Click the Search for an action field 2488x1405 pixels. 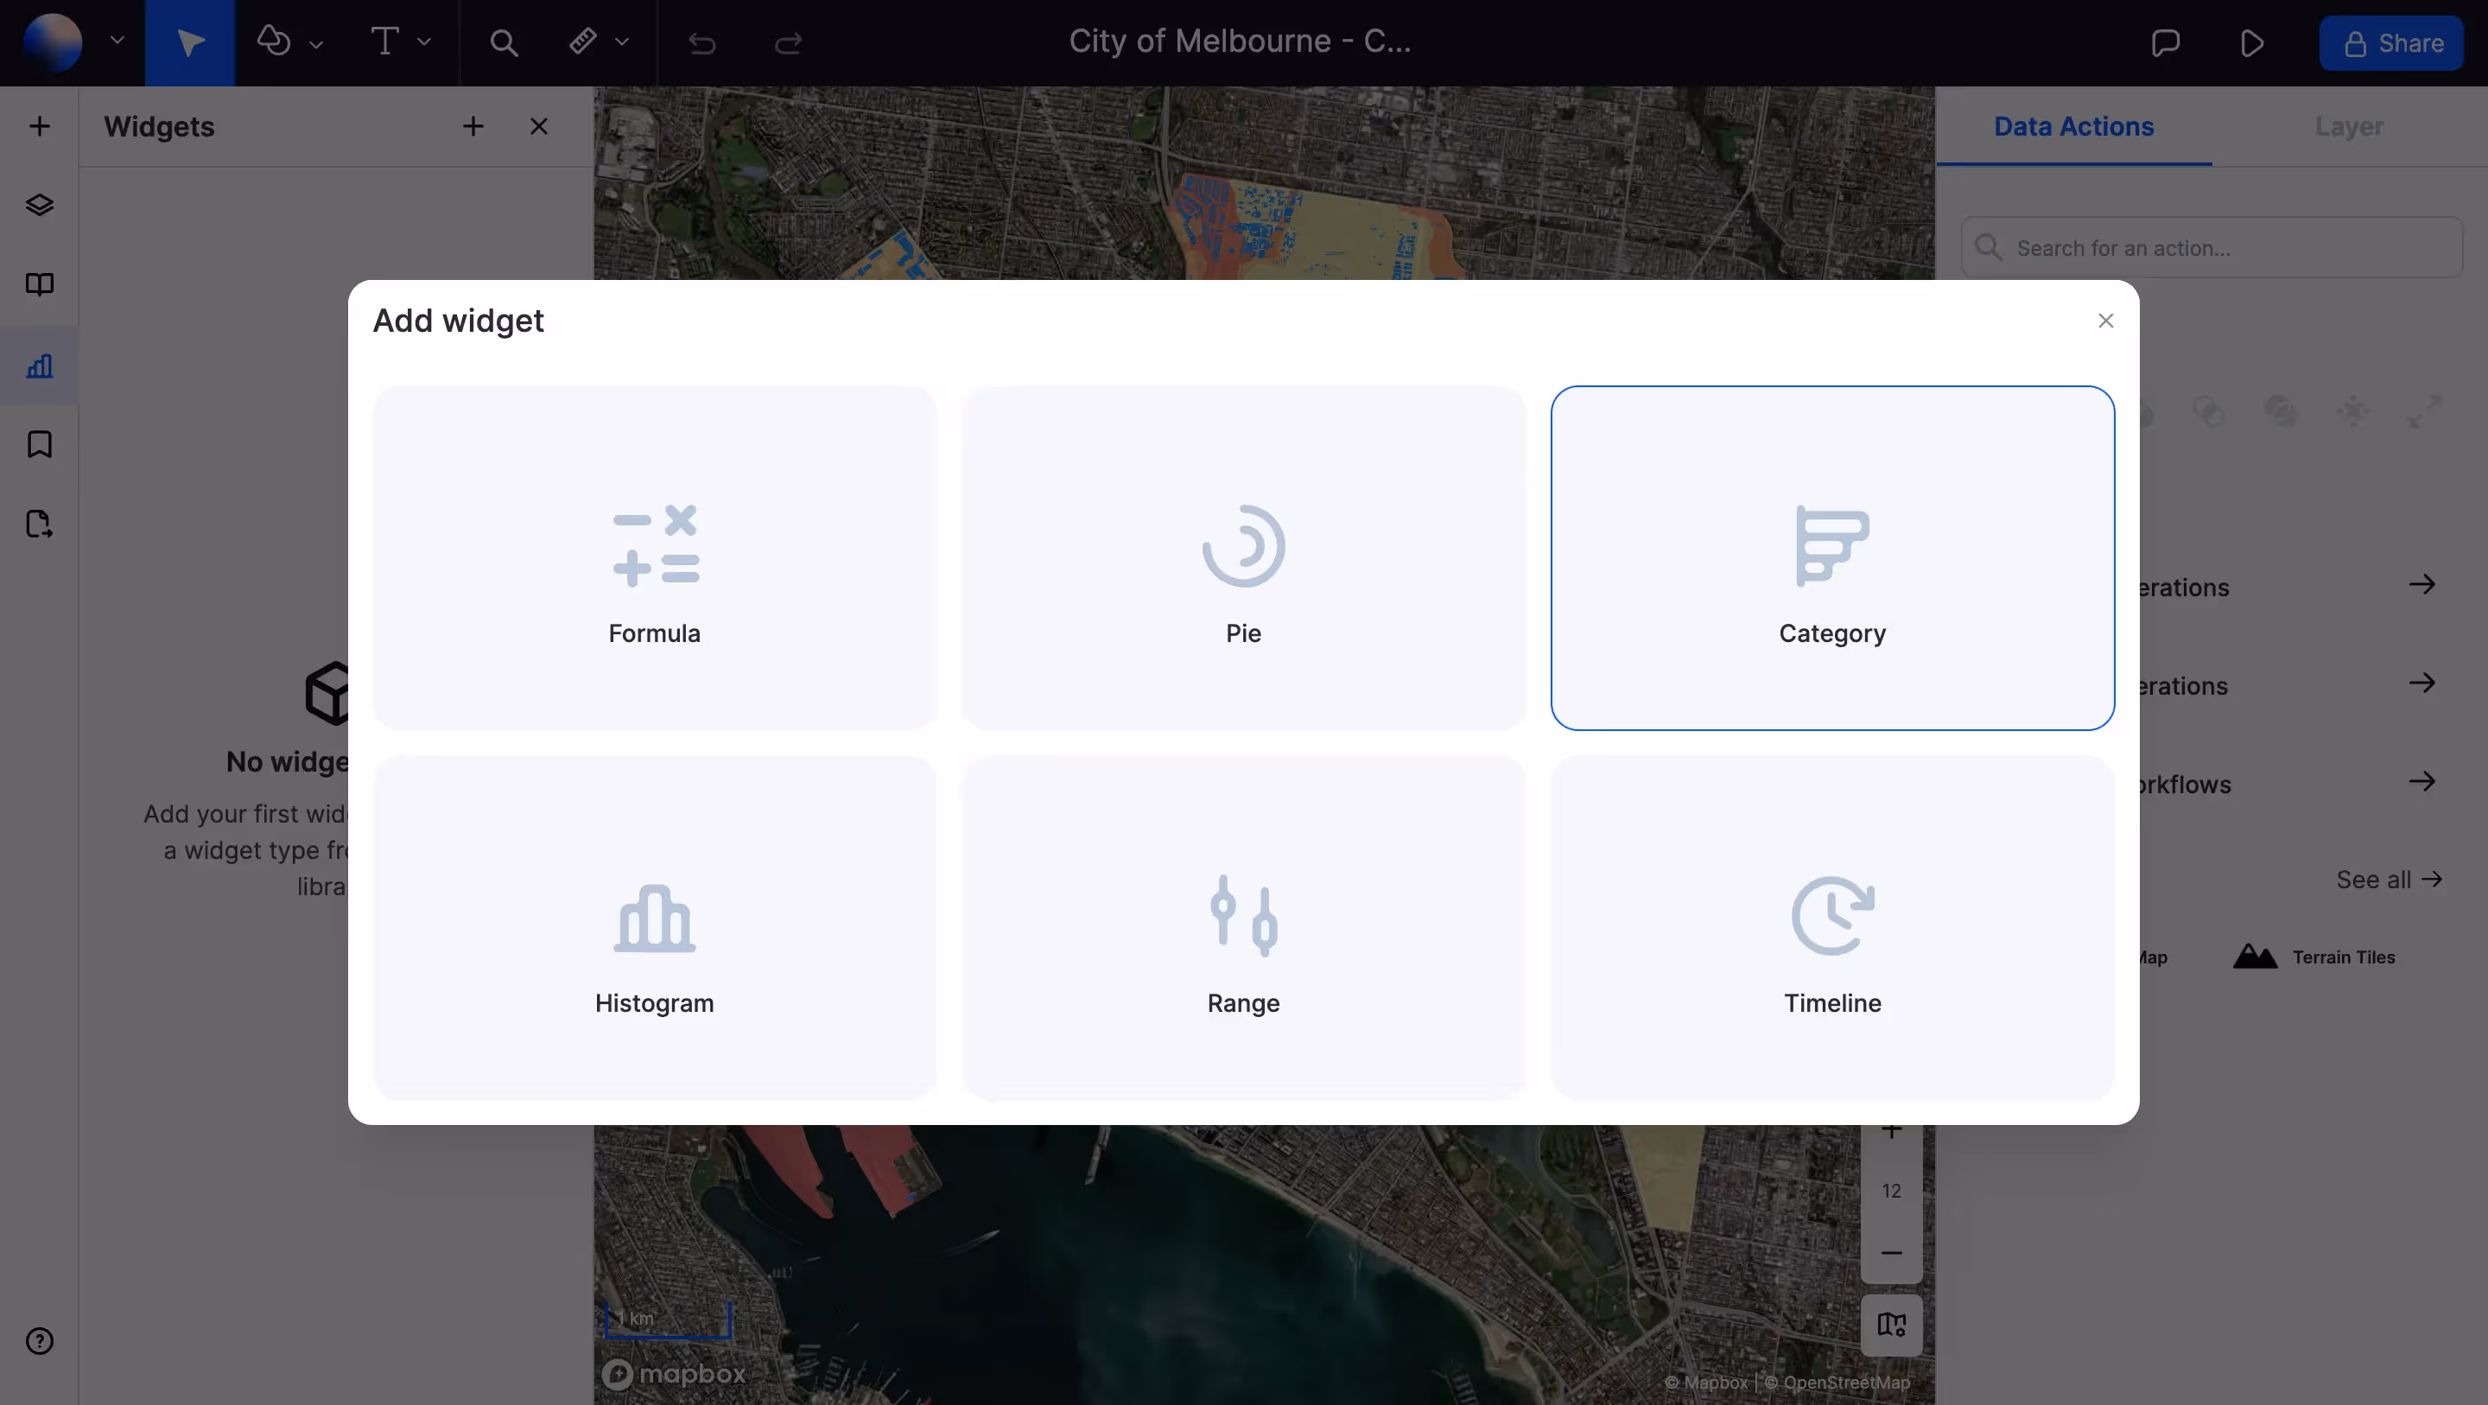[2212, 247]
